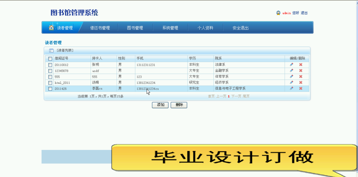This screenshot has width=358, height=177.
Task: Check the box for card 12345678
Action: 50,71
